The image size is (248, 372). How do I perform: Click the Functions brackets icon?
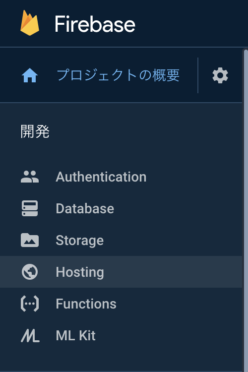[30, 304]
